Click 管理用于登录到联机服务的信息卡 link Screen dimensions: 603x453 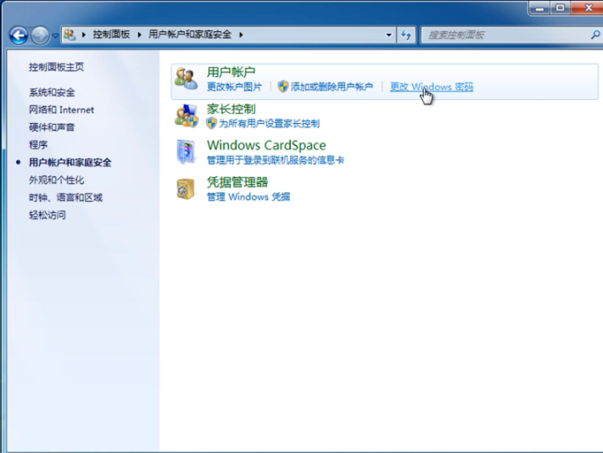pyautogui.click(x=276, y=160)
